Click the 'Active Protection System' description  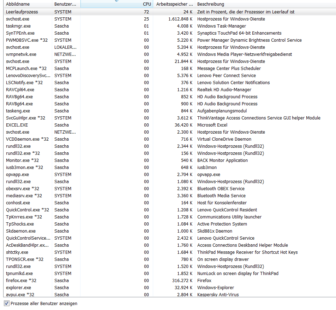tap(222, 224)
